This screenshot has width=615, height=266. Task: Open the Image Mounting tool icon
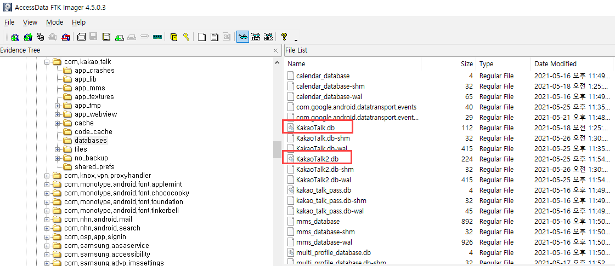tap(40, 37)
